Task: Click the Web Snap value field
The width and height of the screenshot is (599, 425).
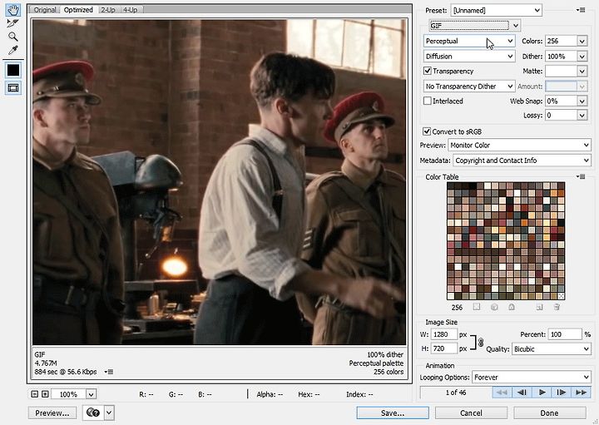Action: 561,101
